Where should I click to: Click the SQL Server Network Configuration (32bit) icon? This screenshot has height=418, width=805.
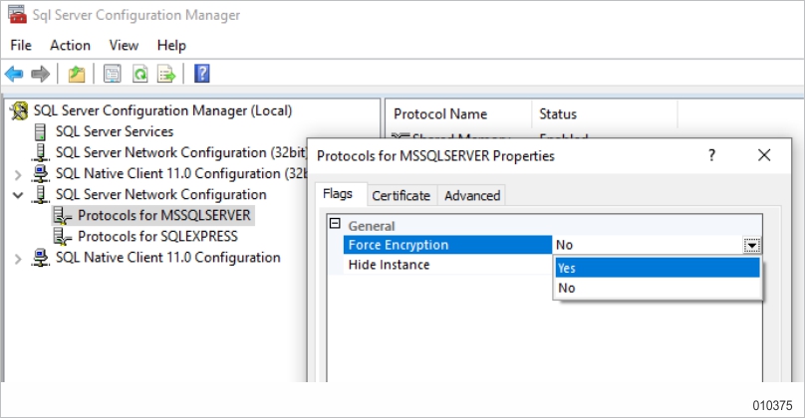[40, 153]
